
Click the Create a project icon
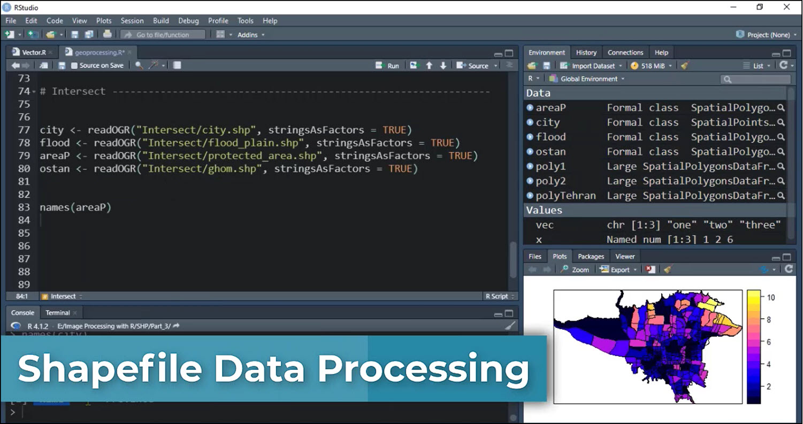coord(33,34)
